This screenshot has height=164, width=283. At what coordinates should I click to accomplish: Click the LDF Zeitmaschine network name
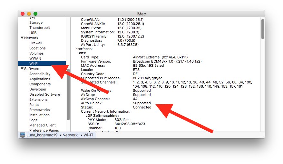(x=102, y=116)
